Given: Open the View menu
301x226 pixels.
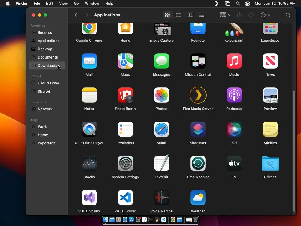Looking at the screenshot, I should (63, 4).
